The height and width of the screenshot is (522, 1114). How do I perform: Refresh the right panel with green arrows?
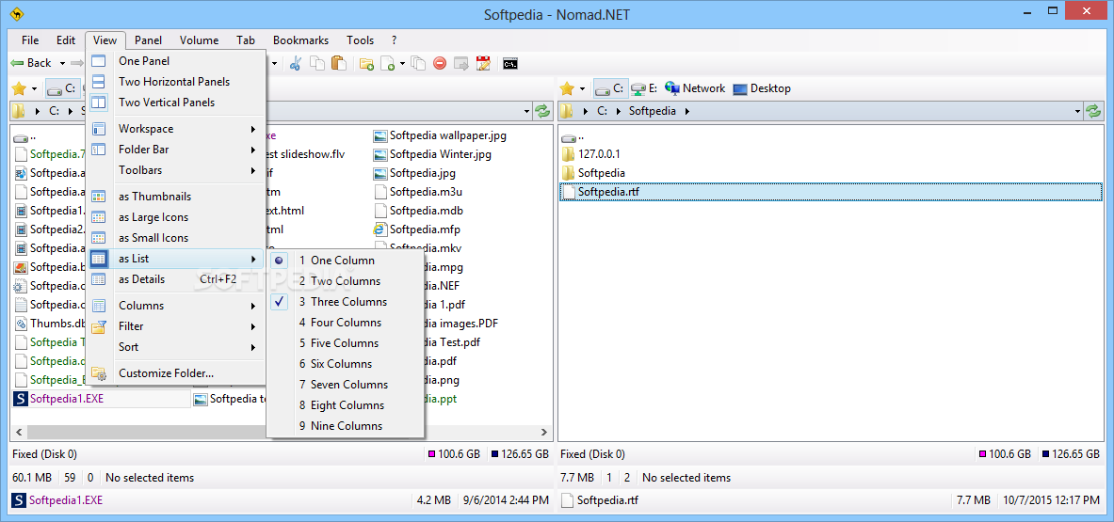tap(1093, 111)
